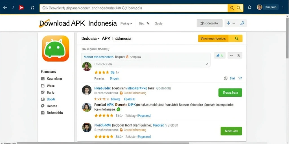Click the circular smiley icon near Tim
The width and height of the screenshot is (289, 144).
click(x=225, y=78)
